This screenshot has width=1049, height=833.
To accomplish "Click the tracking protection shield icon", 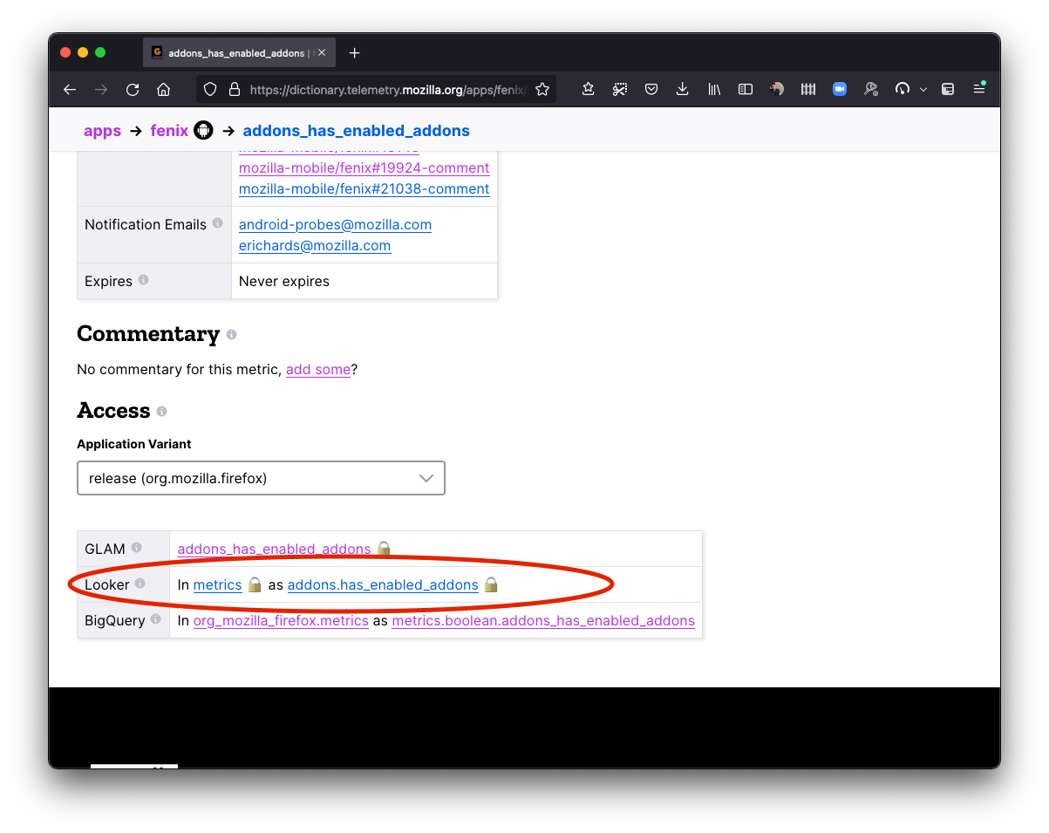I will 210,89.
